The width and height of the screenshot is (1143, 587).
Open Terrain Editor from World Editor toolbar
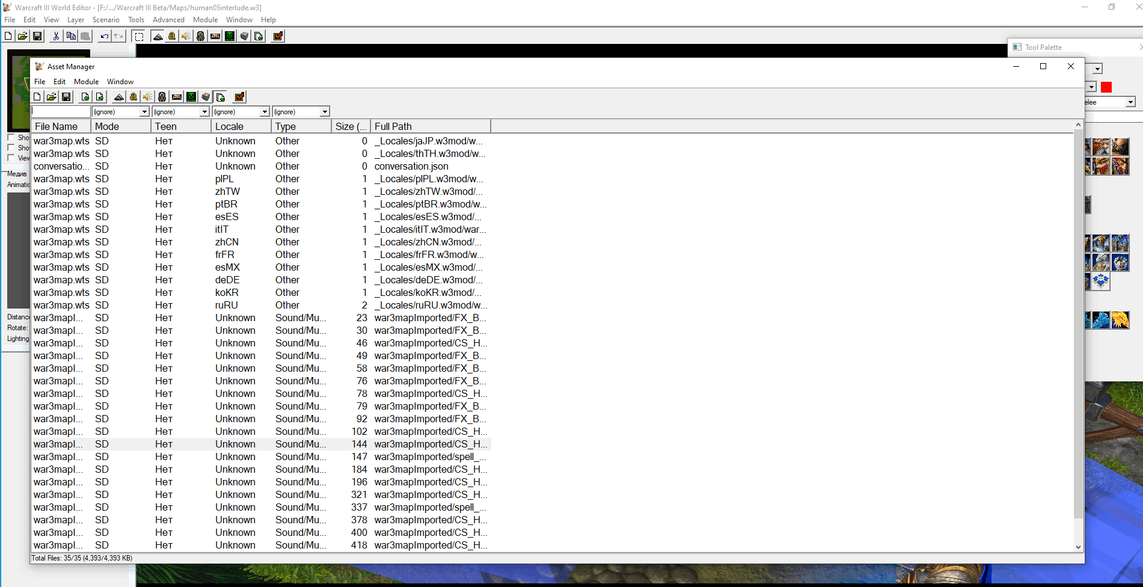[158, 36]
